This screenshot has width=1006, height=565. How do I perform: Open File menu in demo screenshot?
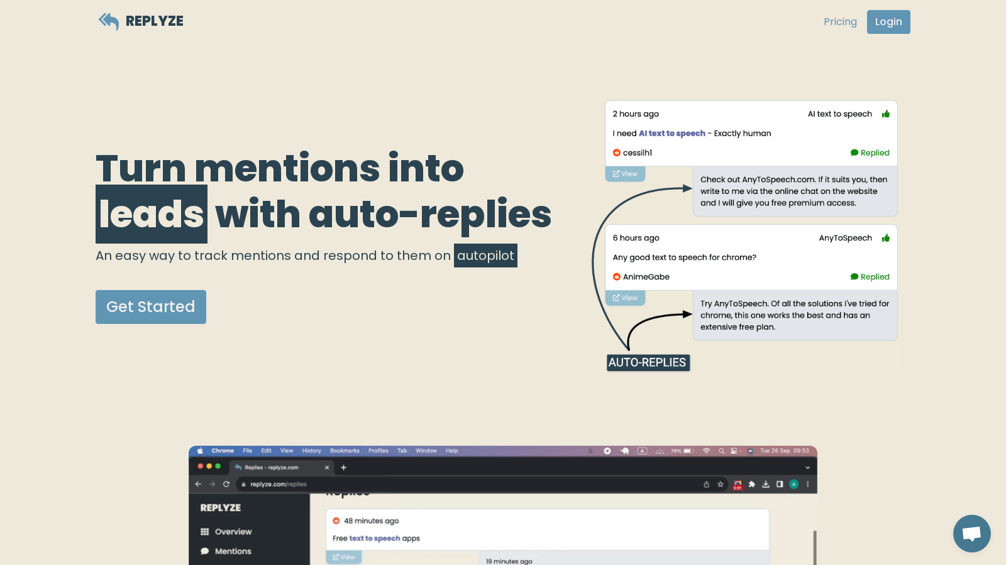[x=247, y=451]
